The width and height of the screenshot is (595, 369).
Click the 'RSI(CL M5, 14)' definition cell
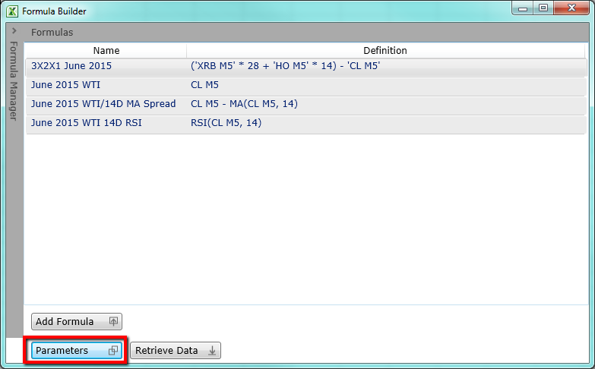pos(226,122)
